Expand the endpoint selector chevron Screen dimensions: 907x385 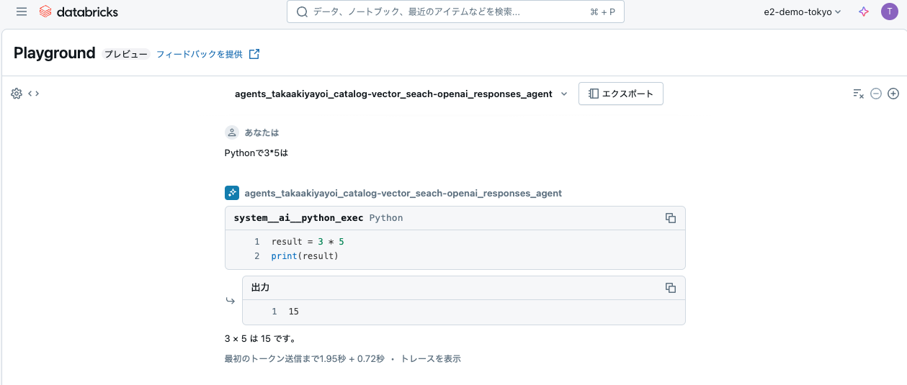pos(564,94)
